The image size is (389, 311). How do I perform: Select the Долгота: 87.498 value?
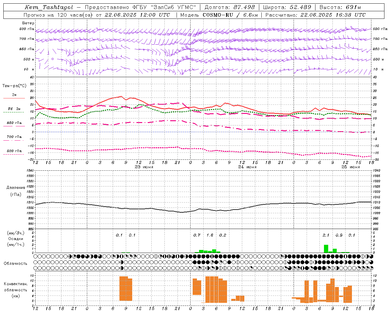click(x=229, y=7)
